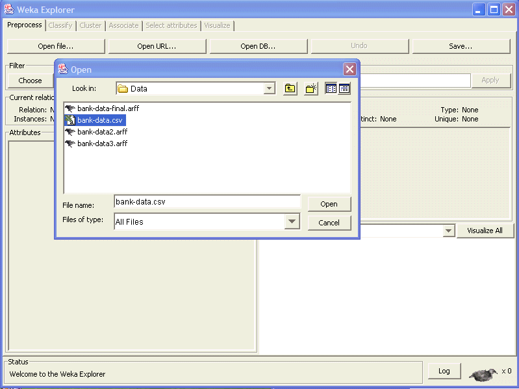The image size is (519, 389).
Task: Expand the Files of type dropdown
Action: click(x=292, y=222)
